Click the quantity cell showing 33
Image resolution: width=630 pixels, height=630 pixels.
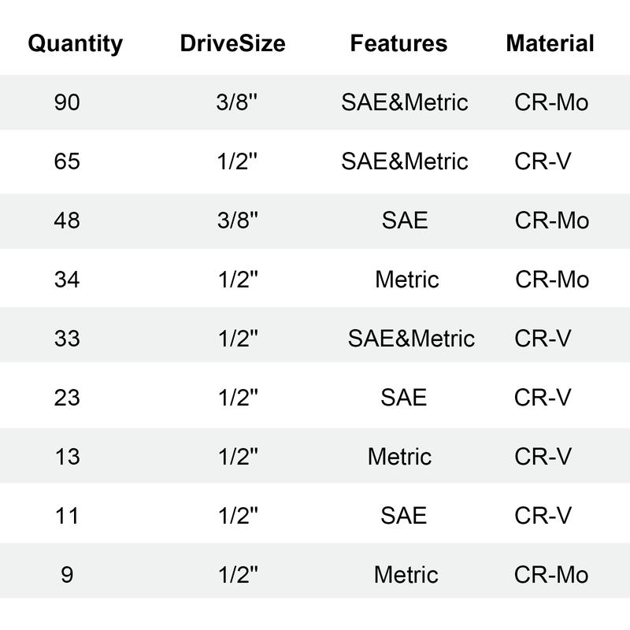[x=67, y=339]
